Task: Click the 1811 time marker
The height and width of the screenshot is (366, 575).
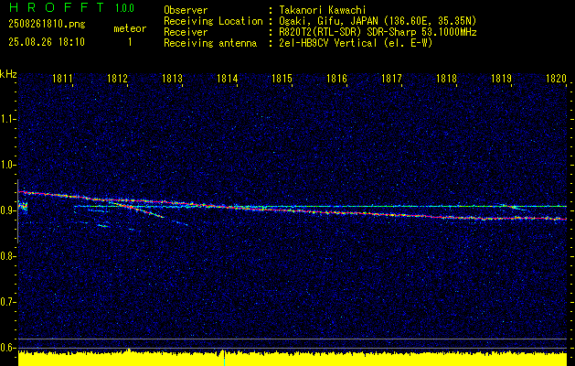Action: pyautogui.click(x=63, y=79)
